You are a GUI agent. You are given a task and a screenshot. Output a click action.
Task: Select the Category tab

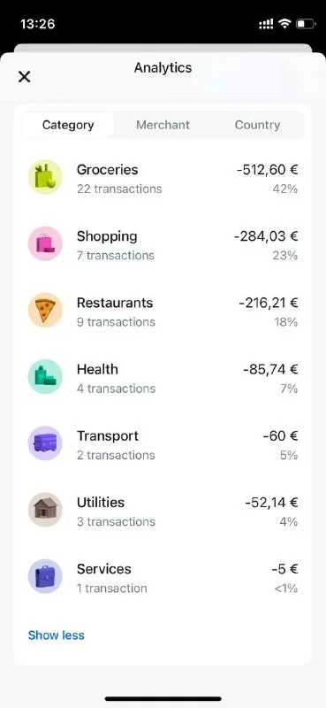68,125
